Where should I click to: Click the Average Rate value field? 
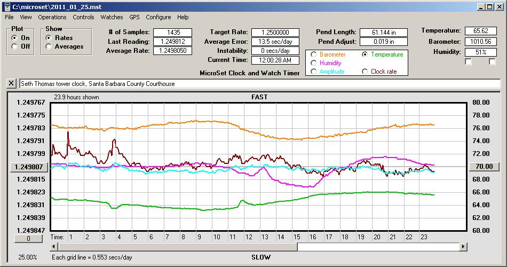pyautogui.click(x=173, y=51)
